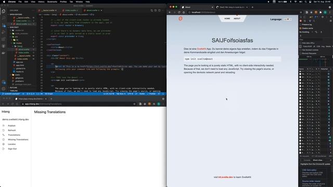Toggle the Blocked Requests checkbox
333x187 pixels.
pyautogui.click(x=300, y=54)
